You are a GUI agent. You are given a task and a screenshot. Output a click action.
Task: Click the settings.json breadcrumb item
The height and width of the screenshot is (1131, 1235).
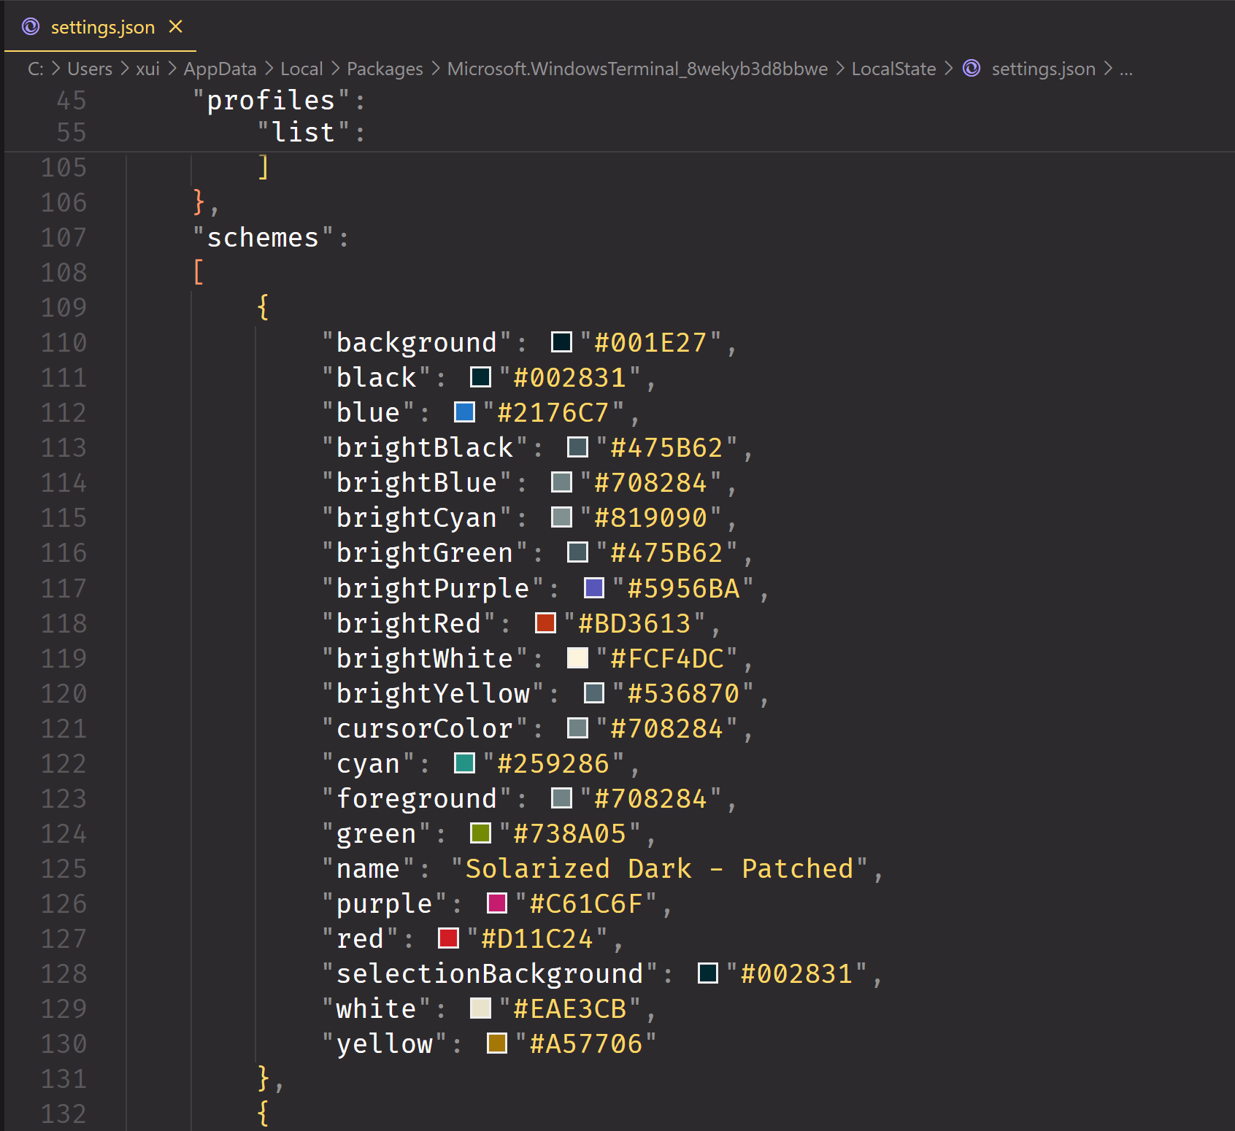pyautogui.click(x=1043, y=69)
